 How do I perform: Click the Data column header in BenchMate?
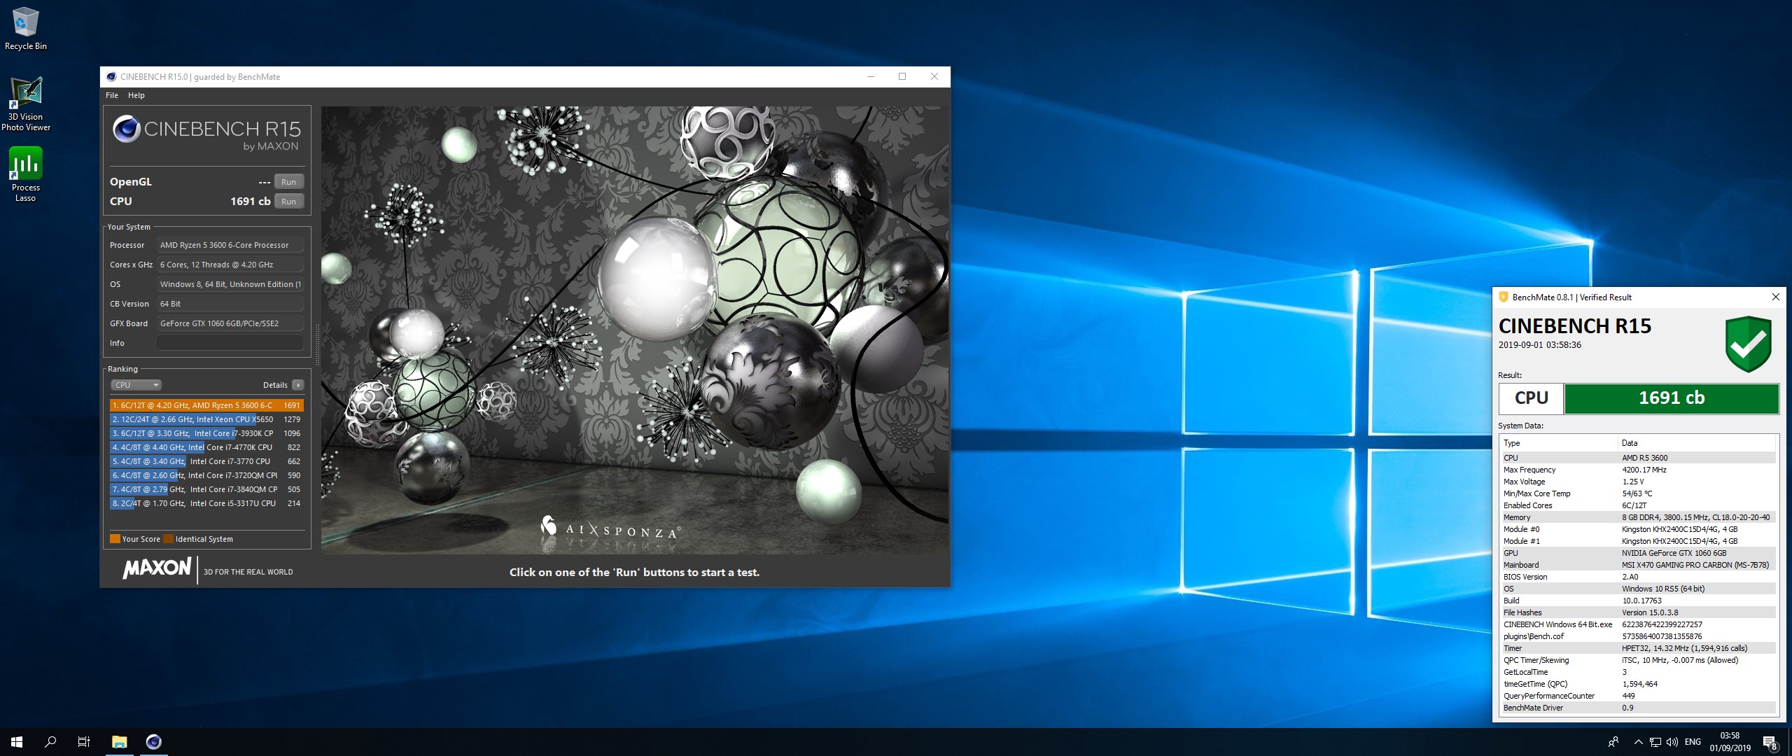pos(1697,443)
